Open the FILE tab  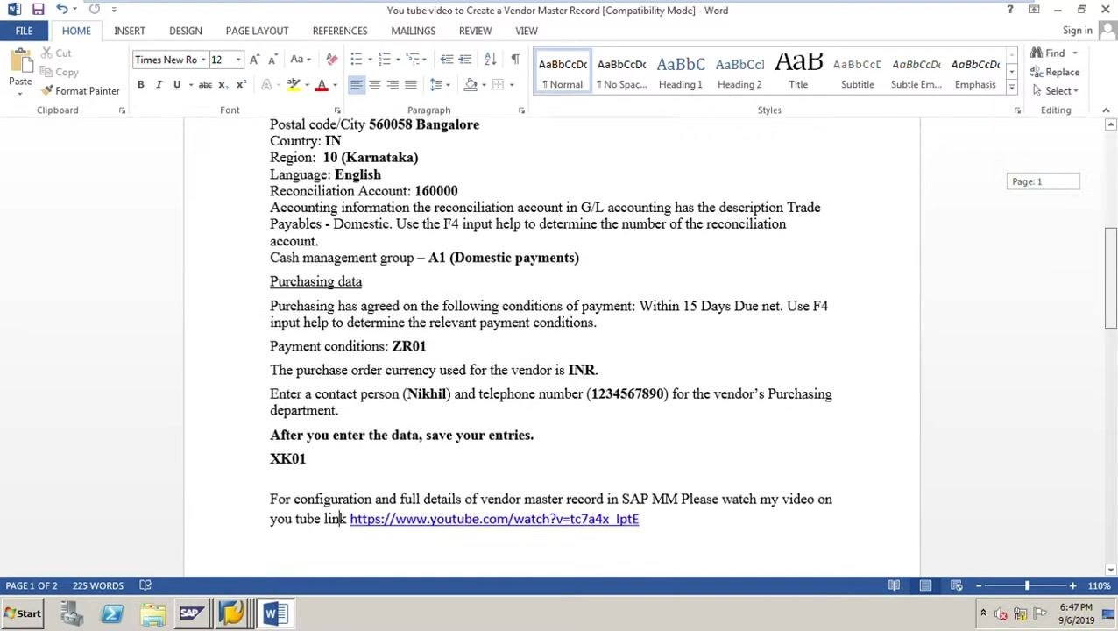(24, 31)
